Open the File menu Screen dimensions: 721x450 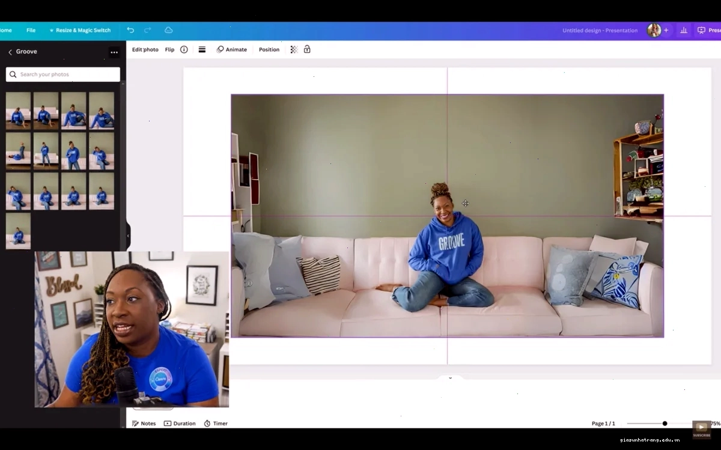tap(31, 30)
